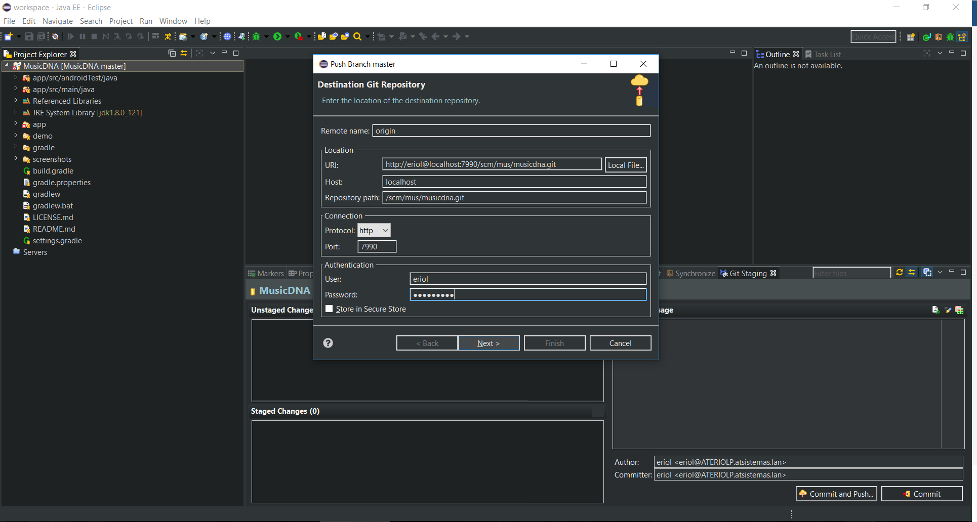Click the Save All toolbar icon
This screenshot has width=977, height=522.
pyautogui.click(x=42, y=36)
